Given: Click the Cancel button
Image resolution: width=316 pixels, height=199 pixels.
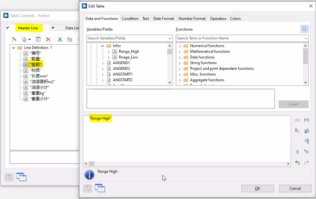Looking at the screenshot, I should [295, 189].
